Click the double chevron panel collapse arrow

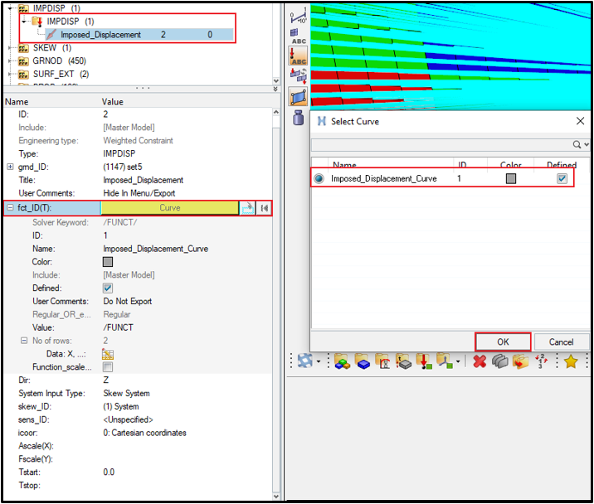tap(275, 89)
